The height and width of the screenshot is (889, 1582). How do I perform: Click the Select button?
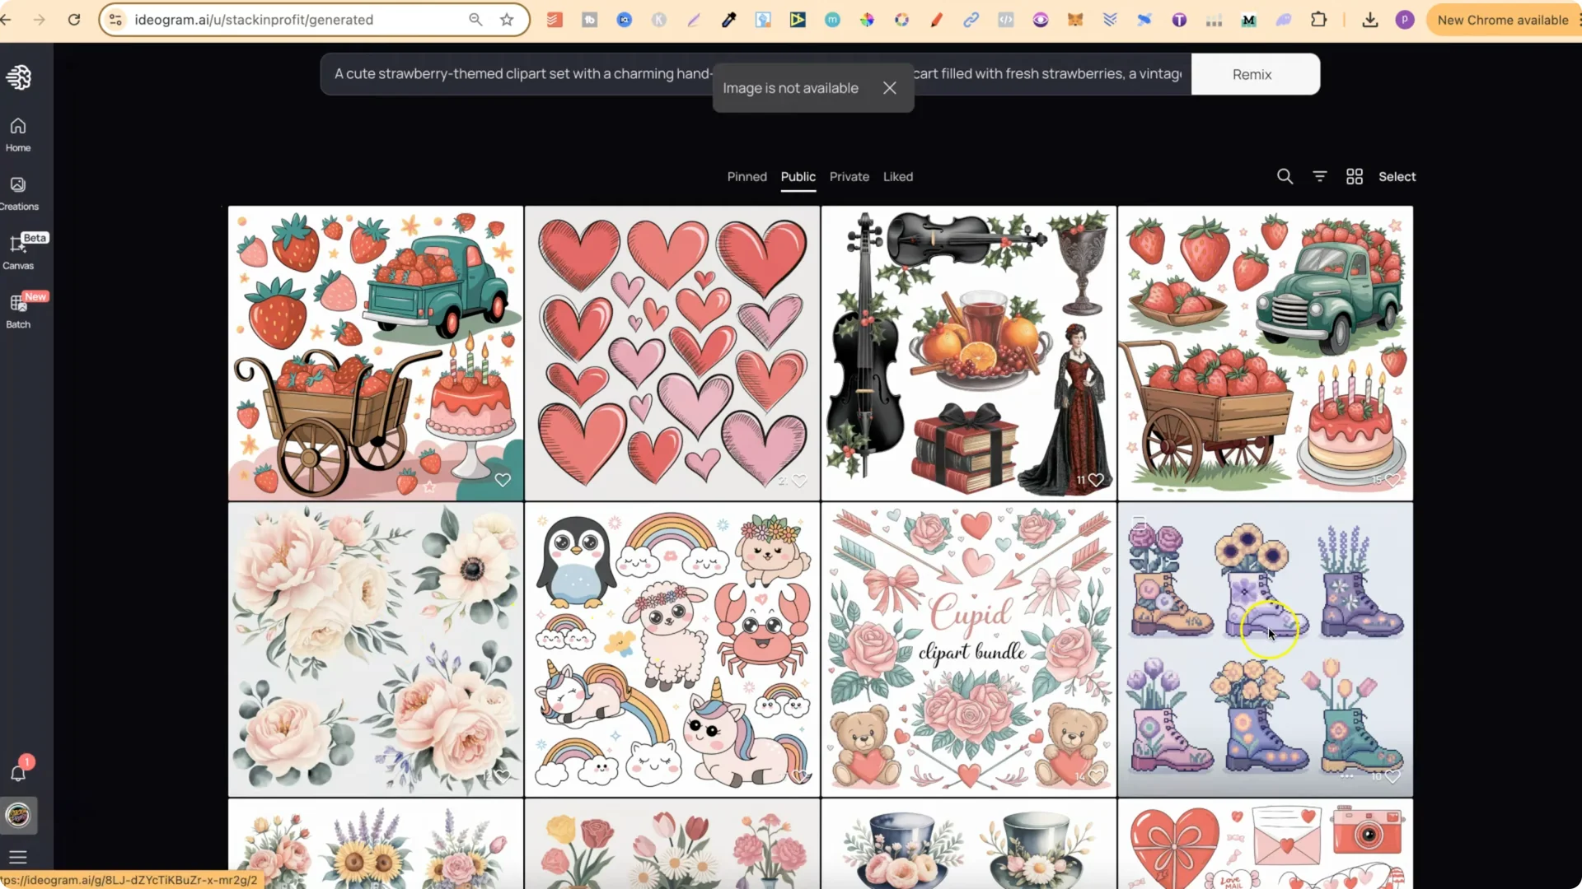click(x=1397, y=176)
